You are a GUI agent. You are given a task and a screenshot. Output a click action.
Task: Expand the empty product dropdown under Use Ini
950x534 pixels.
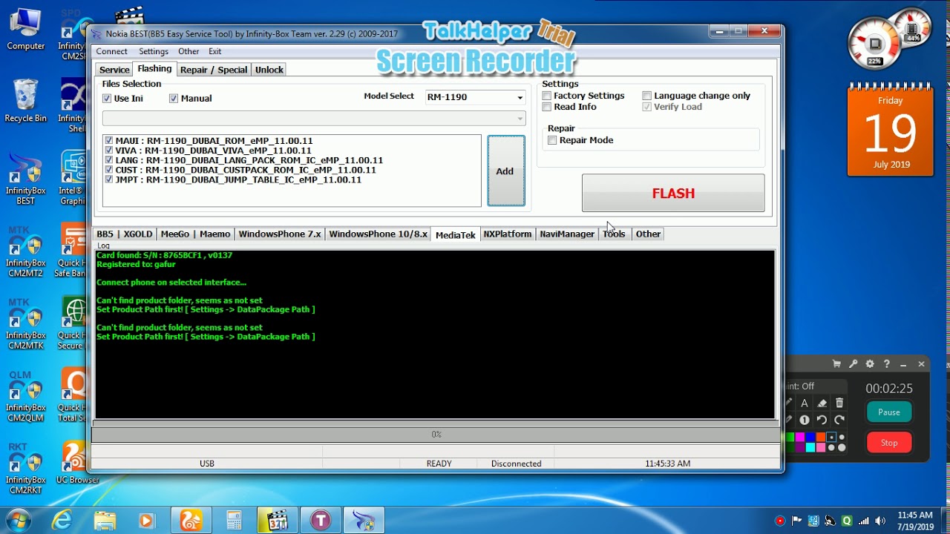[x=314, y=119]
